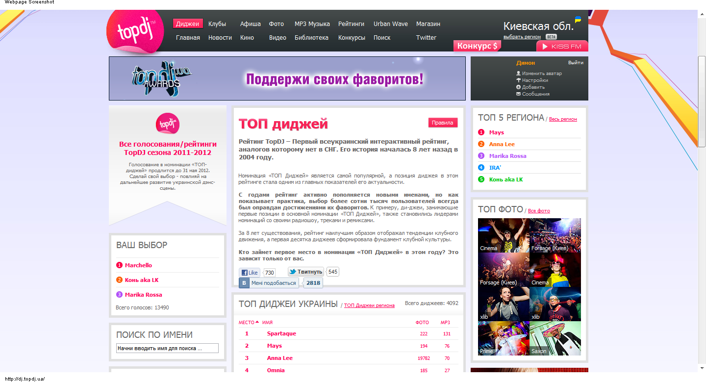Open IRA' in ТОП 5 региона

(495, 168)
